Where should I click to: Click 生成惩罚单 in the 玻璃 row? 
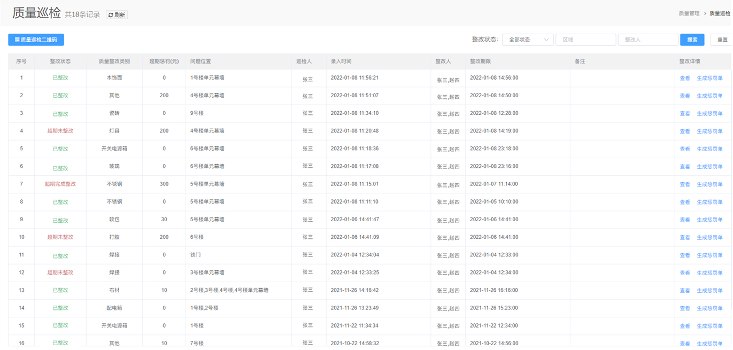(709, 167)
